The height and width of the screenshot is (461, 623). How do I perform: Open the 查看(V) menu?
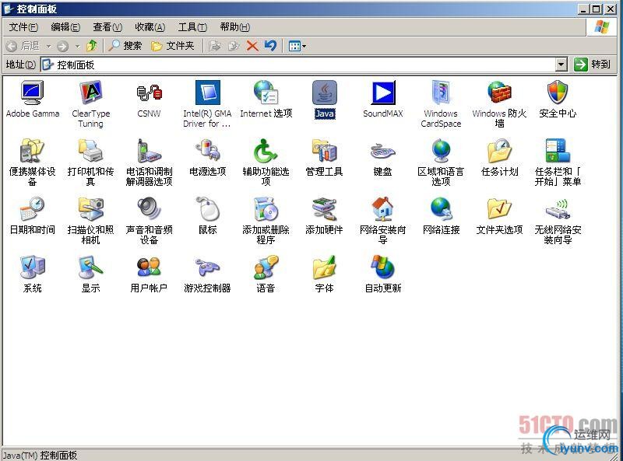107,27
